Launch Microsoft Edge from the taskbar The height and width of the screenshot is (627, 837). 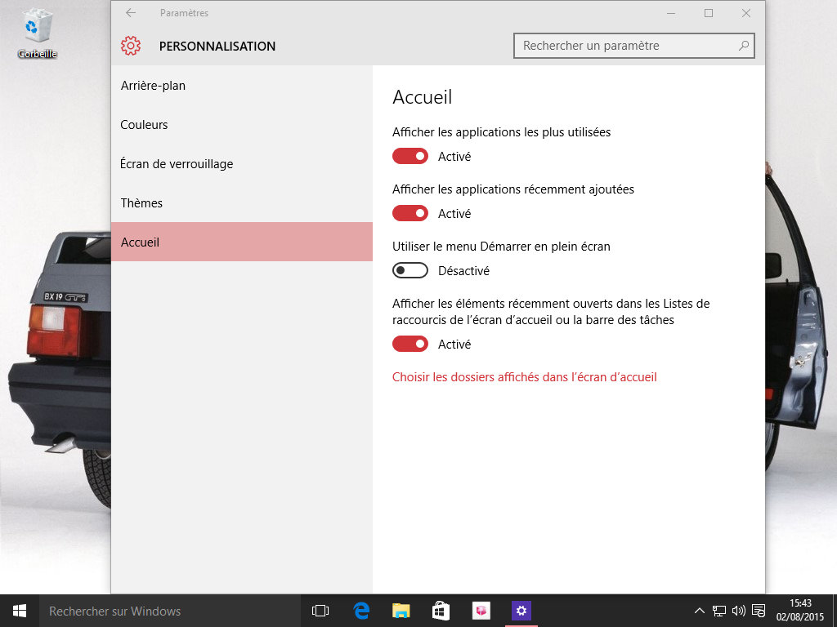coord(361,611)
